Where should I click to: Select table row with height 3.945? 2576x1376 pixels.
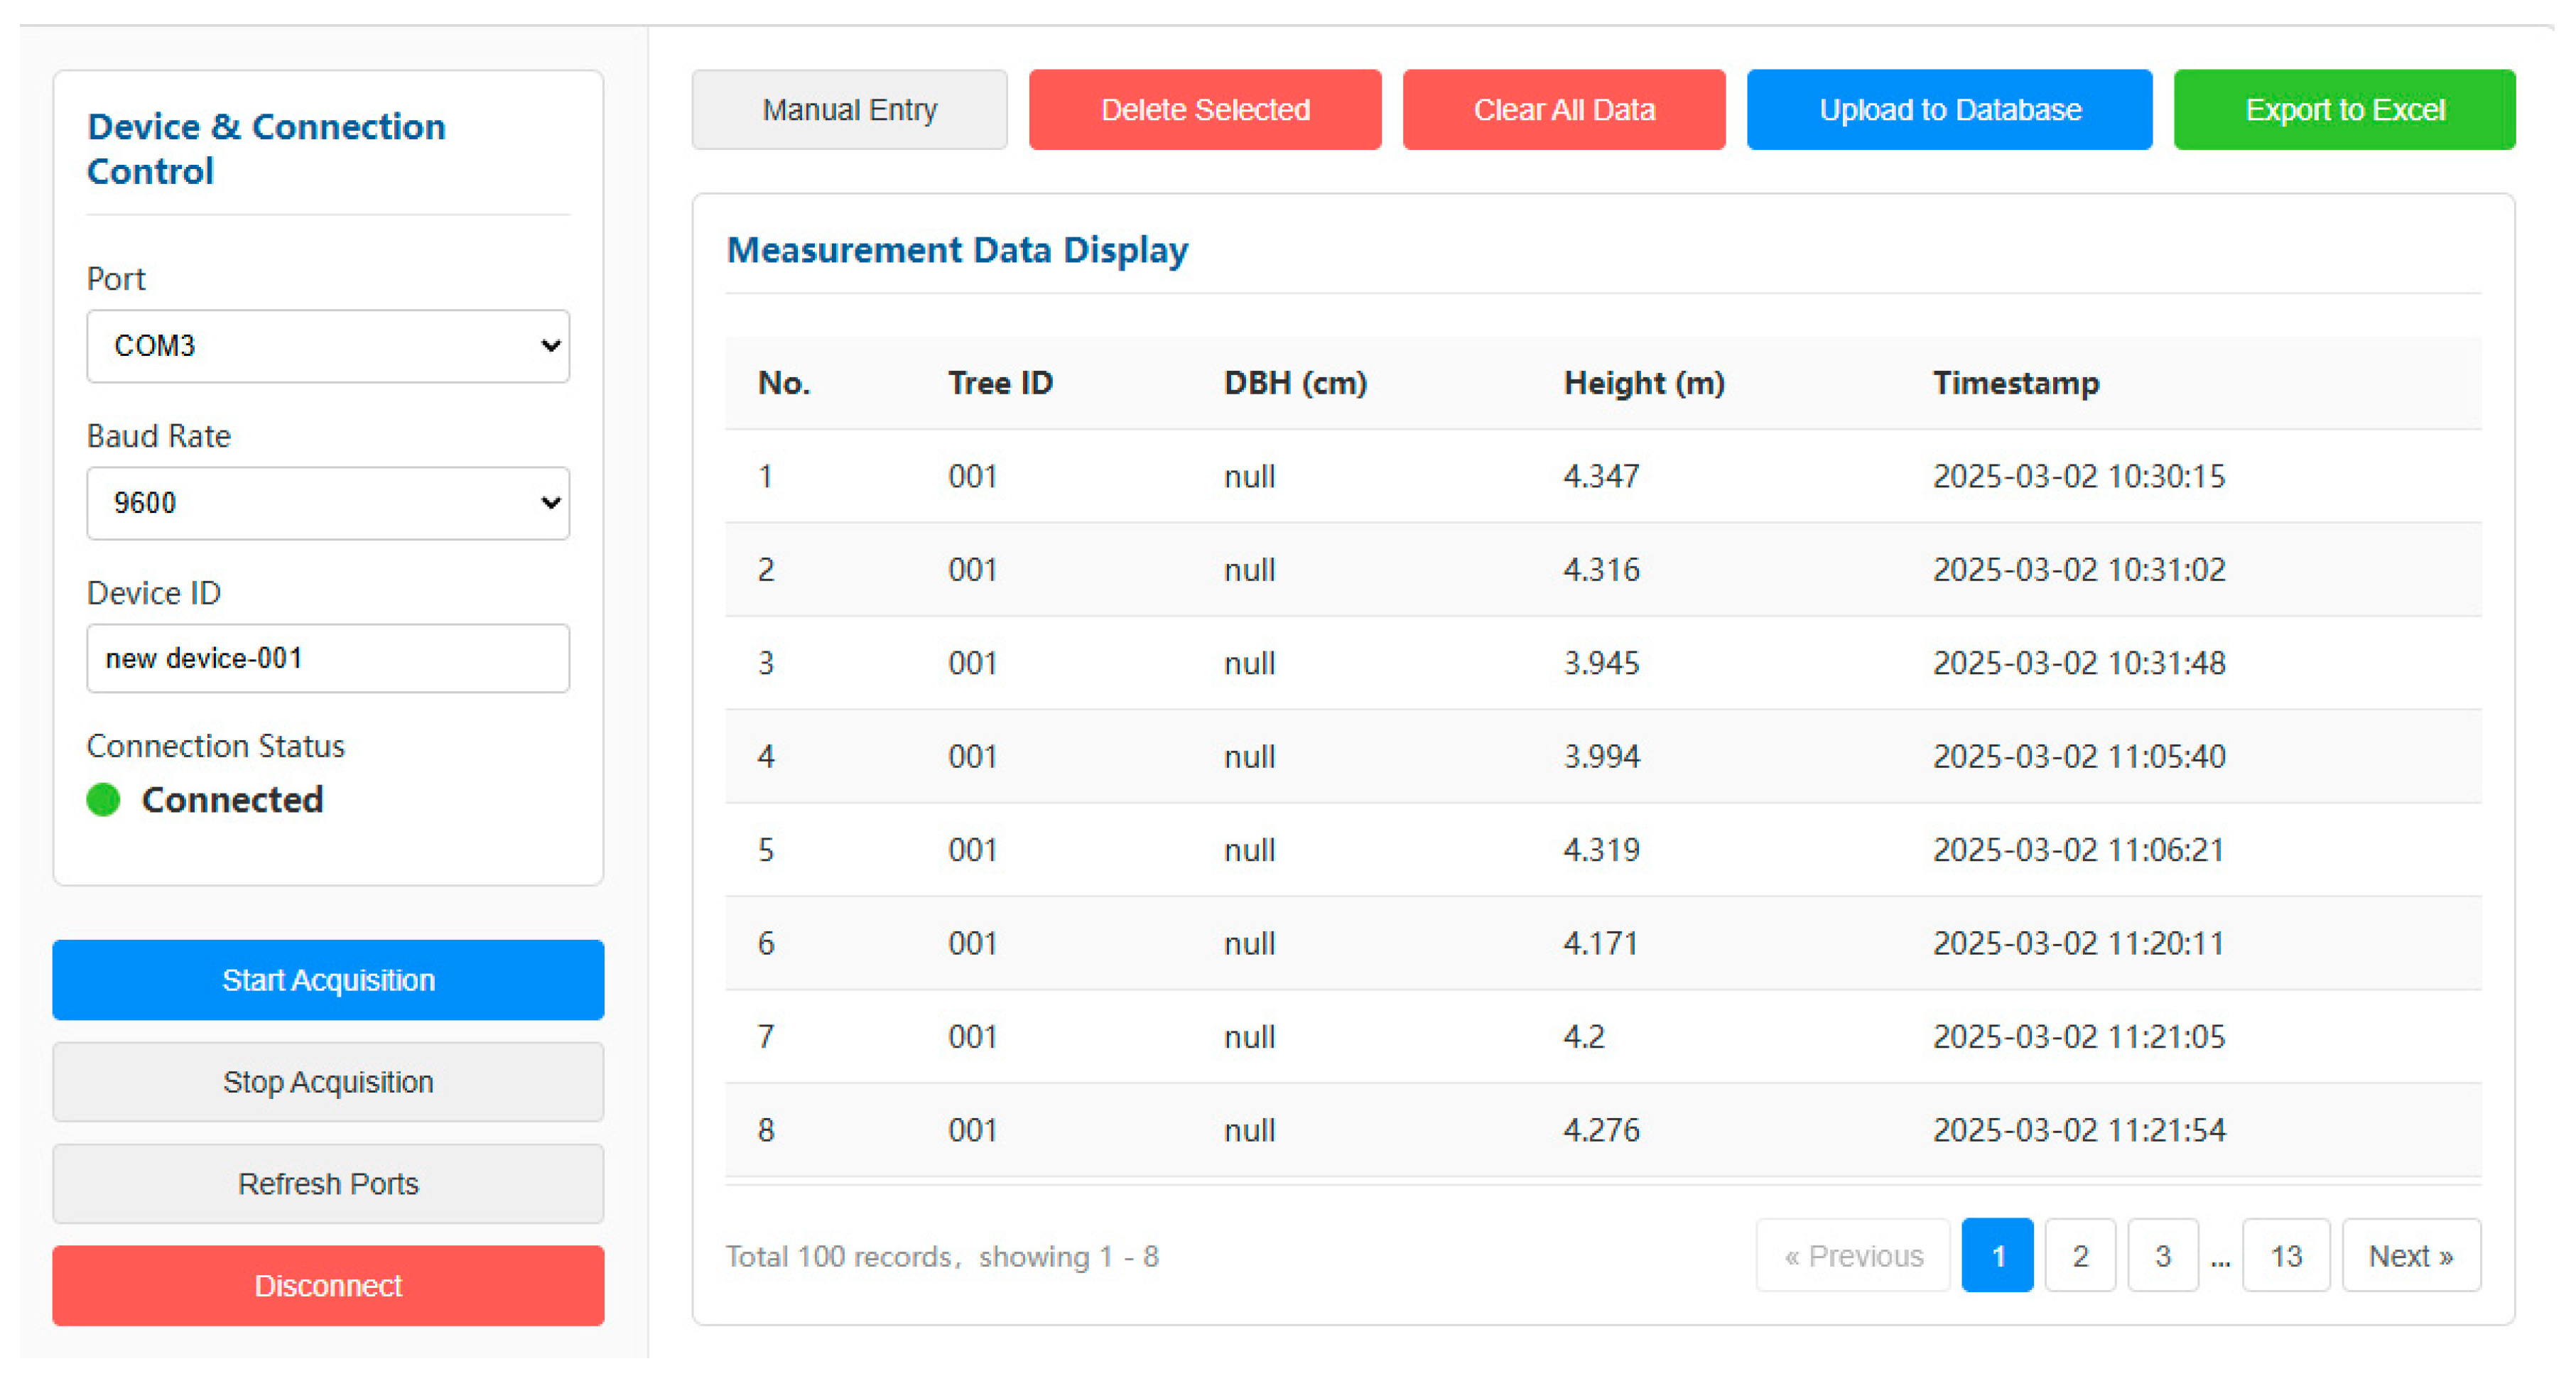pos(1602,663)
